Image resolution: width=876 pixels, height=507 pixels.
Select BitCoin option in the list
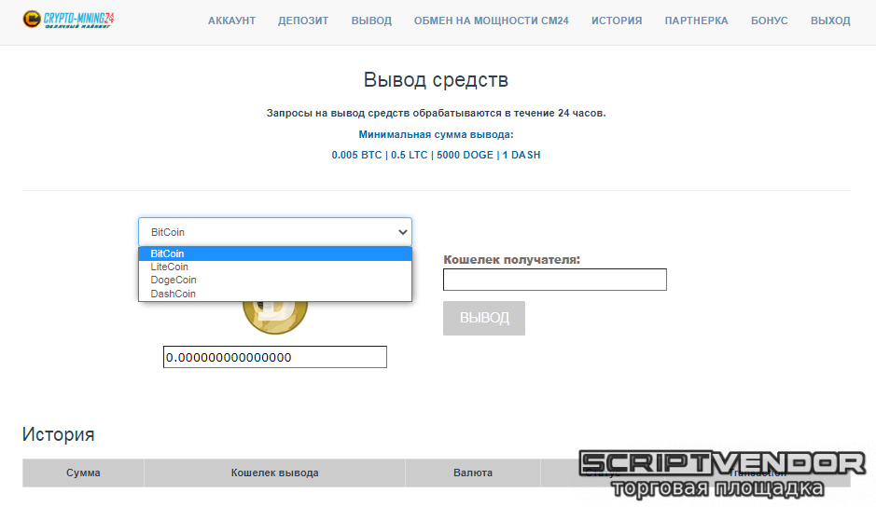[x=168, y=253]
